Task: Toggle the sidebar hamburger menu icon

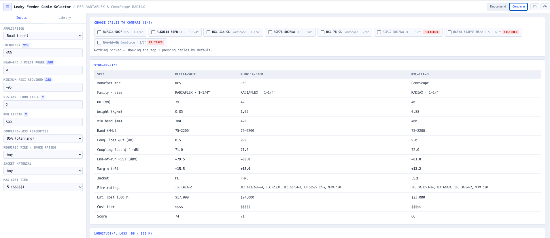Action: [7, 7]
